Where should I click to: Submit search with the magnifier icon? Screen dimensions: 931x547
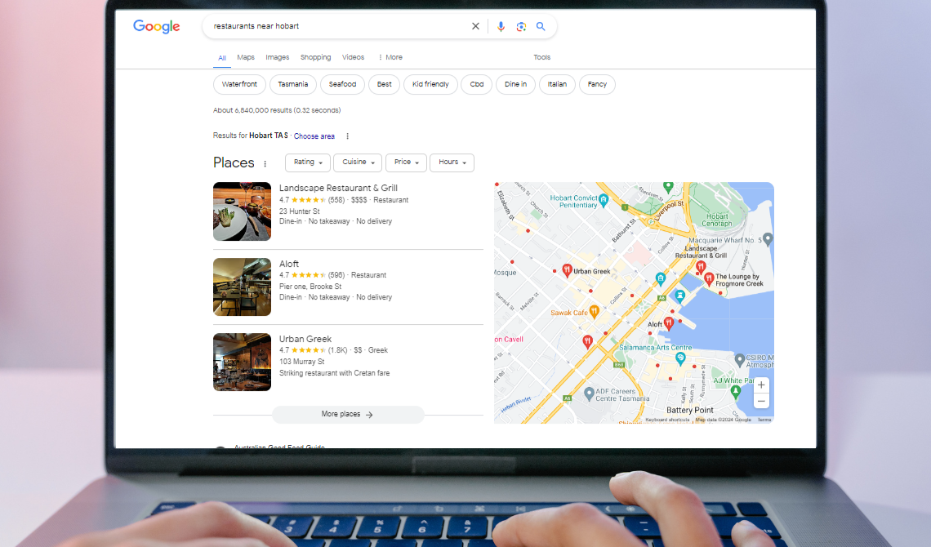coord(541,26)
